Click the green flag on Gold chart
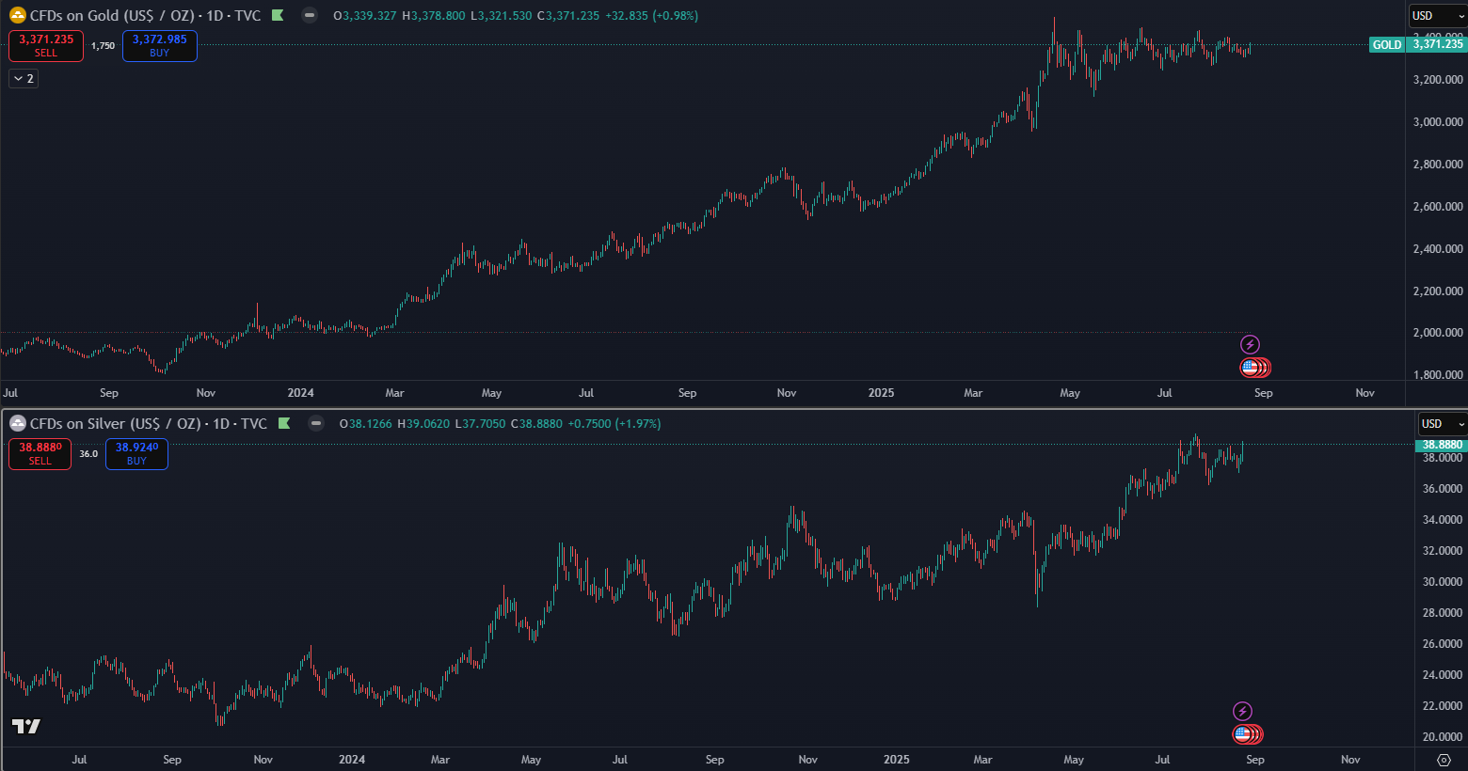Screen dimensions: 1468x771 tap(278, 15)
